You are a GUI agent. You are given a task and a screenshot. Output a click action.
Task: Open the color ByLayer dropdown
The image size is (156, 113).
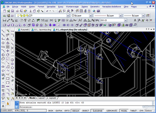(x=90, y=16)
